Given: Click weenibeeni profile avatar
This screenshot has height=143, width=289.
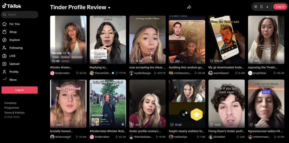Looking at the screenshot, I should click(211, 73).
